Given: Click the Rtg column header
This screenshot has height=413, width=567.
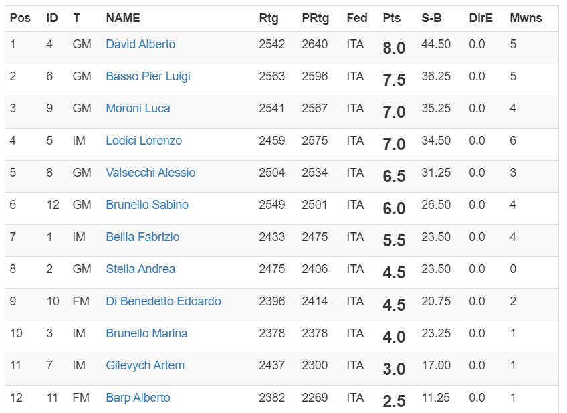Looking at the screenshot, I should 269,18.
